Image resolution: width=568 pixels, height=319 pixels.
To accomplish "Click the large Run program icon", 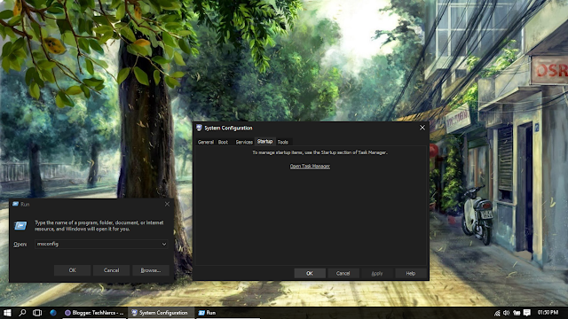I will (x=20, y=226).
